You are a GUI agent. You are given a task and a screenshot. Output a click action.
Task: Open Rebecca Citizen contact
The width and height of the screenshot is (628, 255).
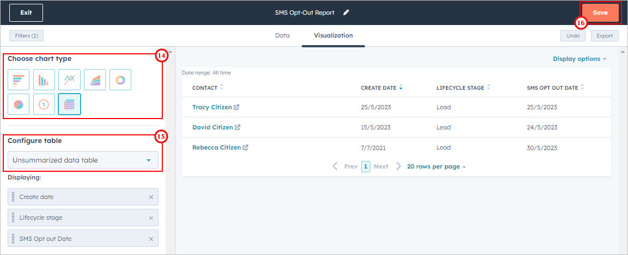click(217, 147)
